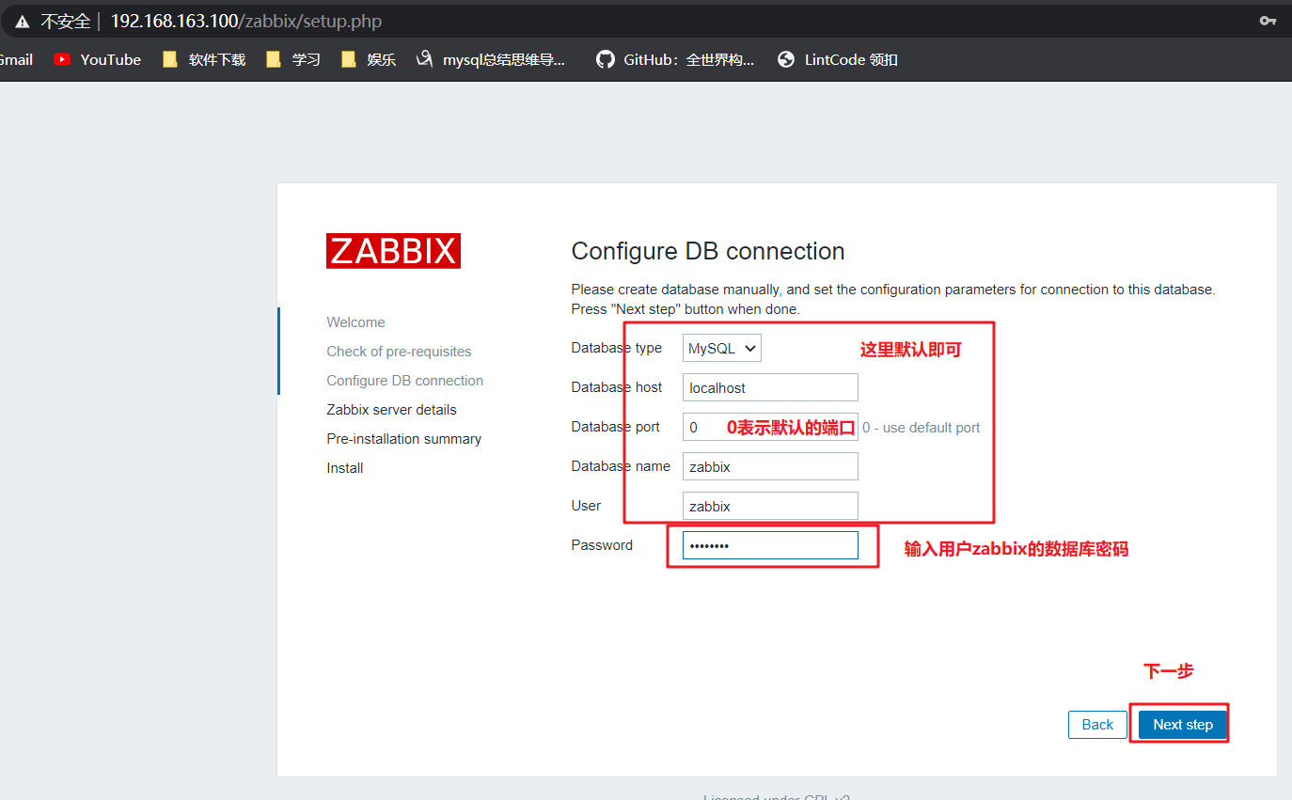Select the Password input field
Viewport: 1292px width, 800px height.
point(770,544)
